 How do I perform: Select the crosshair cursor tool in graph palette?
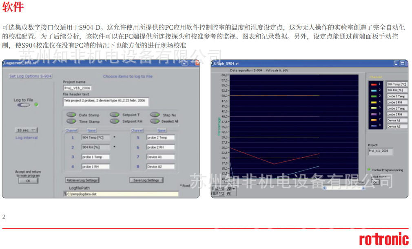(234, 189)
